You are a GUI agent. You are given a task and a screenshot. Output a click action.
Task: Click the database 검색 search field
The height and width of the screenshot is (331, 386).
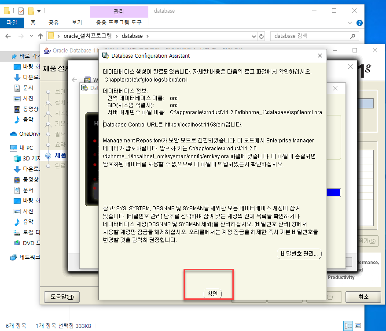[311, 36]
